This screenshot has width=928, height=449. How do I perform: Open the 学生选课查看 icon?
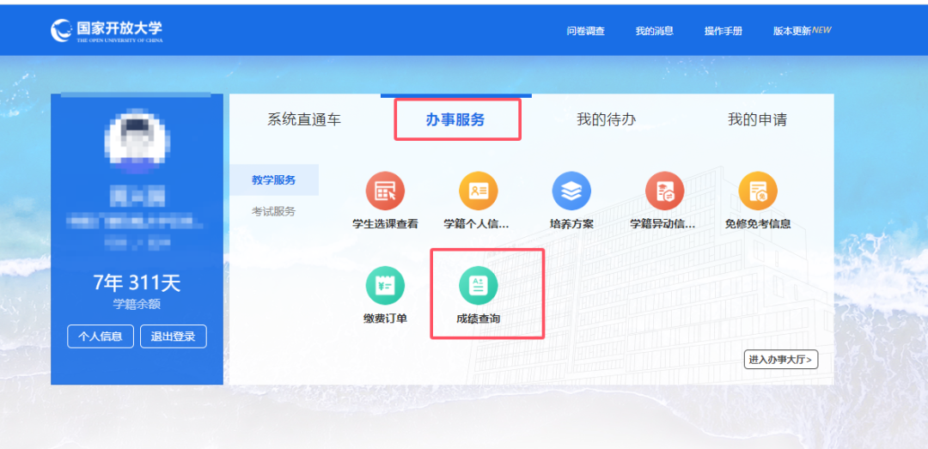coord(385,191)
